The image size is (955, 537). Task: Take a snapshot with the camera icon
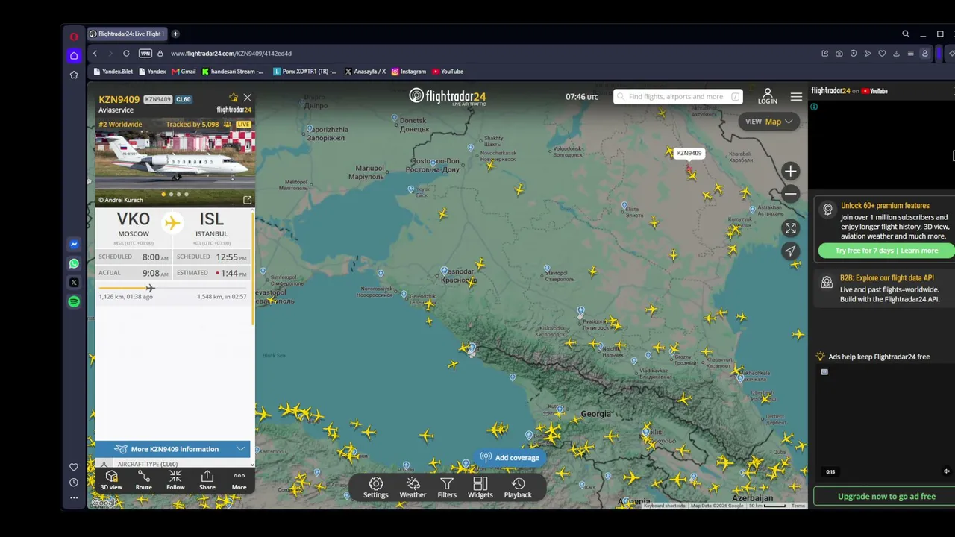pyautogui.click(x=839, y=54)
